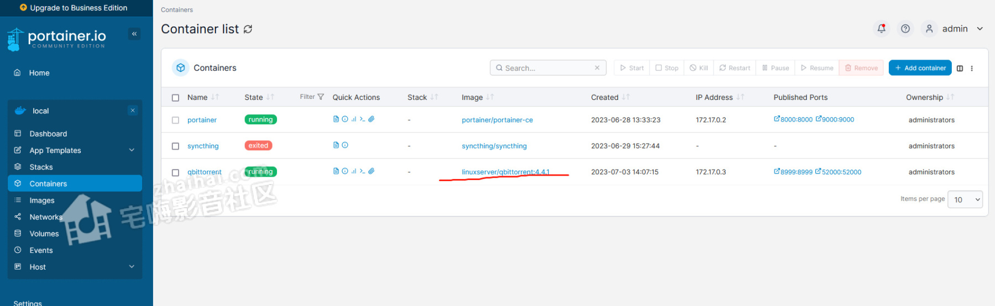The image size is (995, 306).
Task: View stats for the portainer container
Action: 354,119
